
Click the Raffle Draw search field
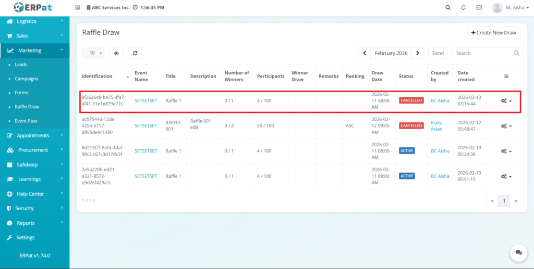tap(483, 53)
